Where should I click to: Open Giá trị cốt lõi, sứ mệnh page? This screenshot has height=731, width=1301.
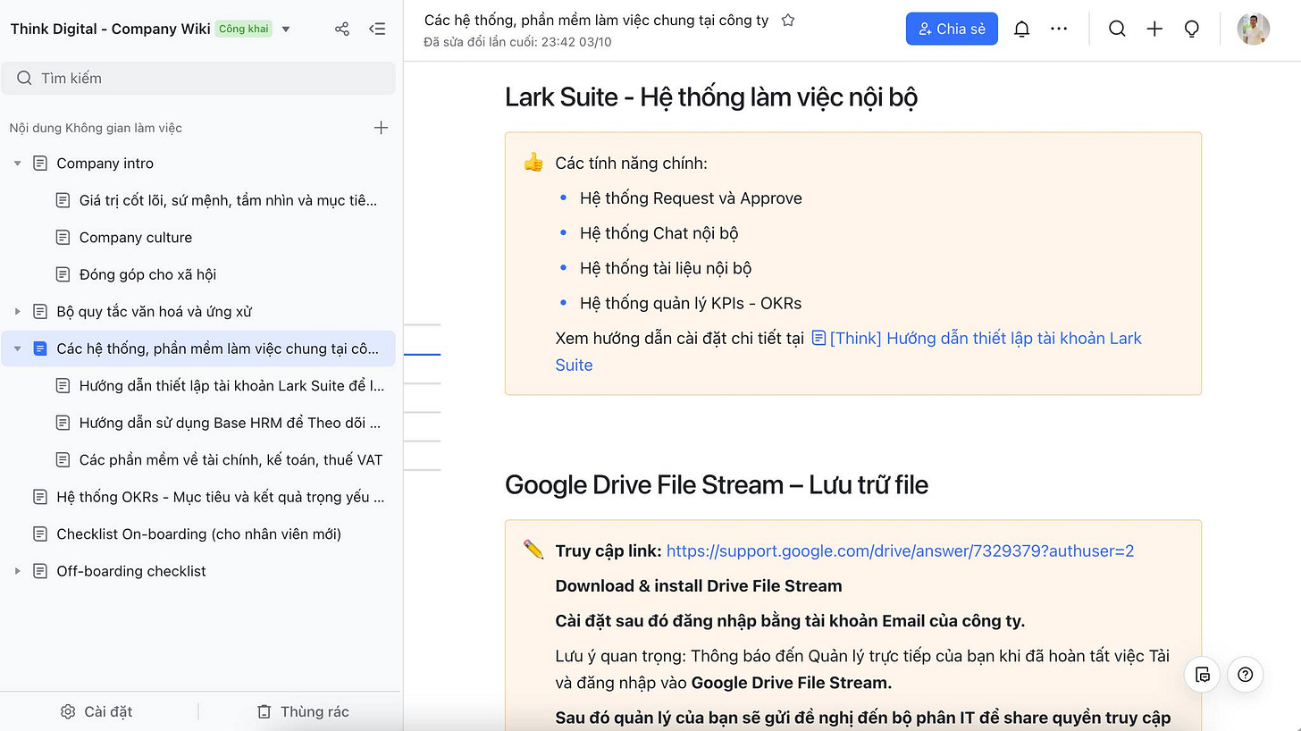[228, 200]
